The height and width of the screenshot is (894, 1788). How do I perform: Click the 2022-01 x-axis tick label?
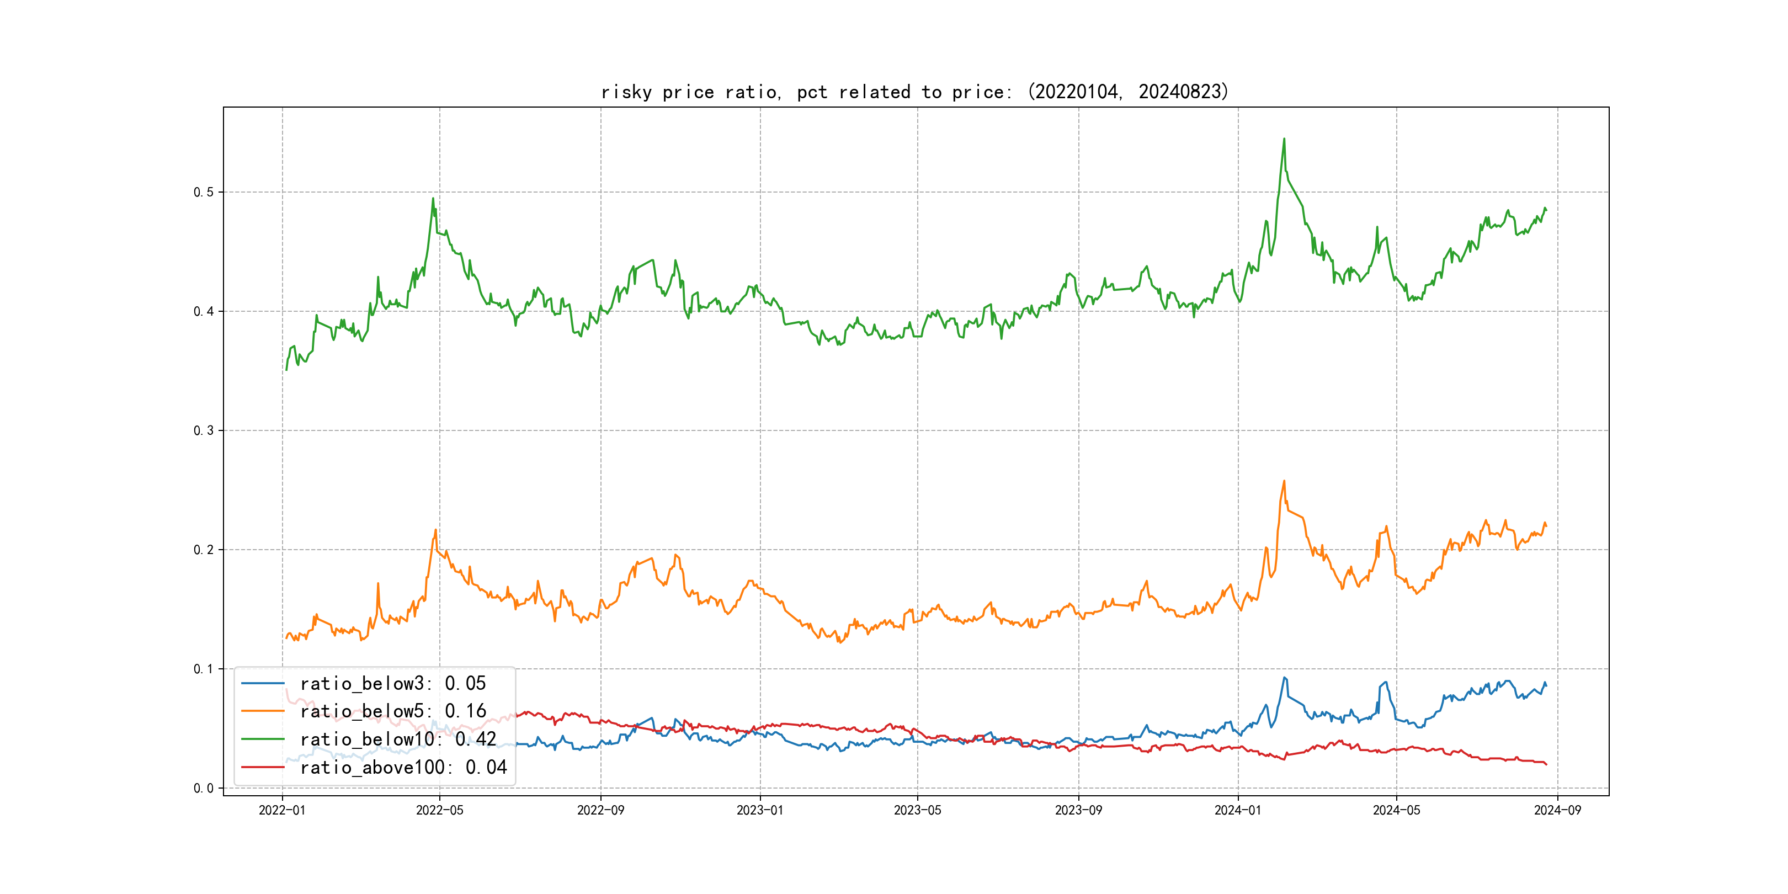pos(282,811)
